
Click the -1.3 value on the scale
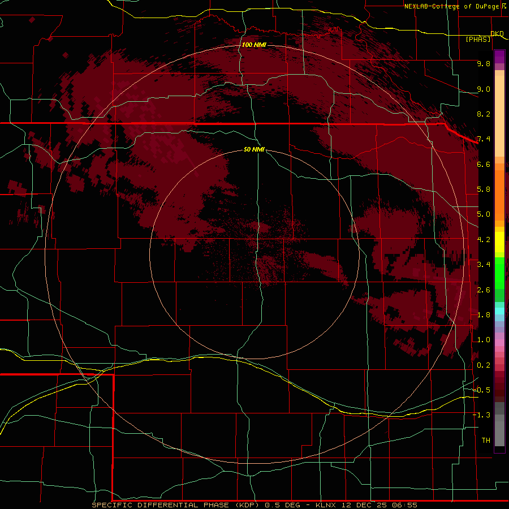tap(482, 415)
